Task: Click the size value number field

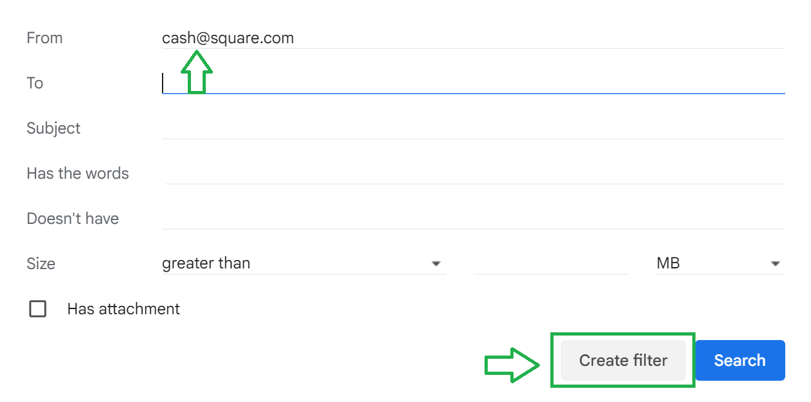Action: pos(551,263)
